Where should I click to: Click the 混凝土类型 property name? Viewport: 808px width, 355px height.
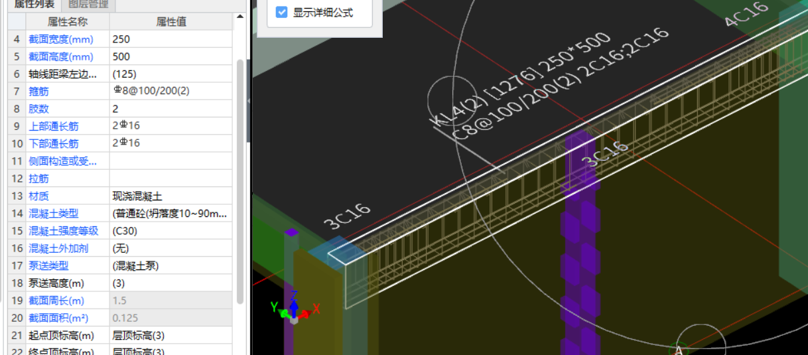pyautogui.click(x=53, y=214)
